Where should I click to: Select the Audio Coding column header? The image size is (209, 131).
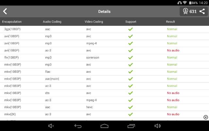(x=52, y=22)
